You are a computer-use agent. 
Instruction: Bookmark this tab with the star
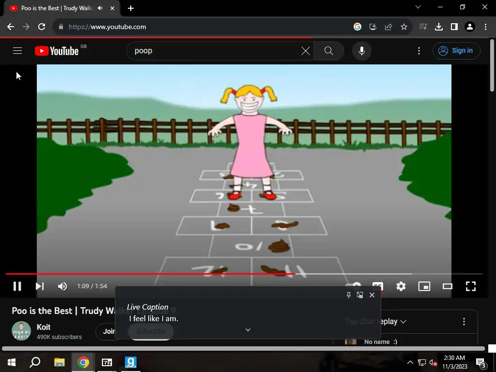[x=404, y=27]
